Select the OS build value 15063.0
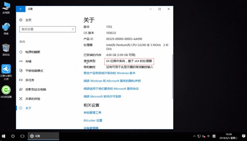Screen dimensions: 247x141 coord(111,33)
